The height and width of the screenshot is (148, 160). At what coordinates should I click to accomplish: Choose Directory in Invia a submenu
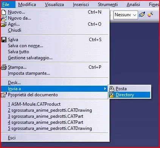(x=130, y=95)
